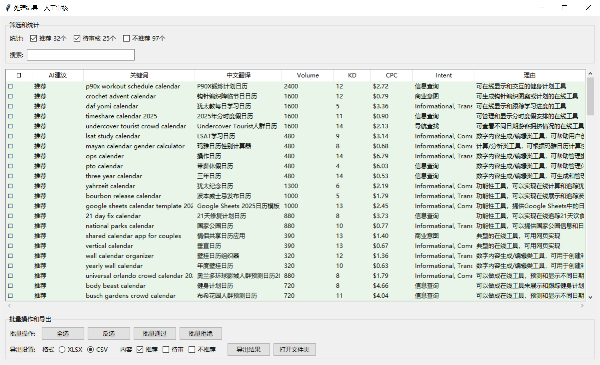The image size is (600, 365).
Task: Enable the 不推荐 97个 filter checkbox
Action: click(x=127, y=39)
